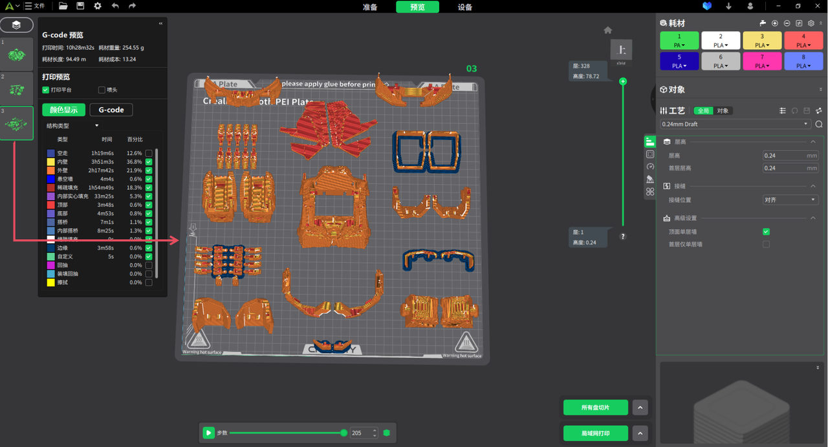
Task: Select the 全局 process scope tab
Action: pyautogui.click(x=703, y=111)
